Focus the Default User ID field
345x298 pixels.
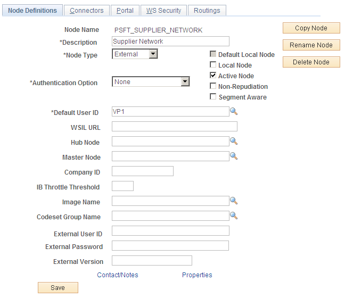[x=170, y=112]
